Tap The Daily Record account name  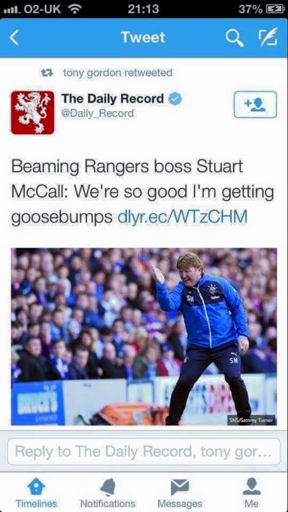[113, 98]
